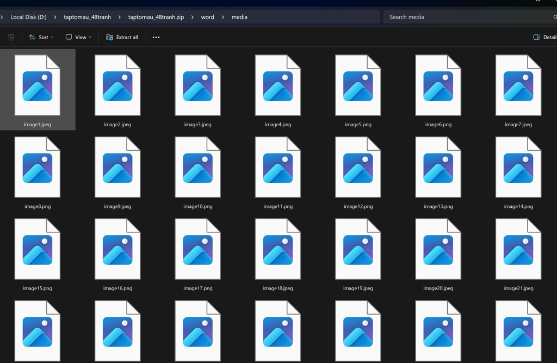Screen dimensions: 557x363
Task: Click the image1.jpeg file name
Action: [38, 125]
